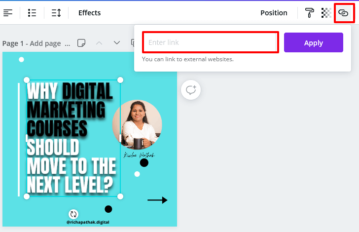Select the black arrow graphic
This screenshot has width=359, height=232.
(157, 200)
